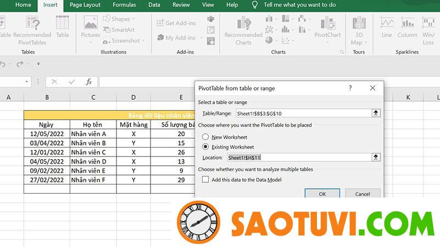This screenshot has height=247, width=440.
Task: Confirm formula entry with checkmark icon
Action: [71, 82]
